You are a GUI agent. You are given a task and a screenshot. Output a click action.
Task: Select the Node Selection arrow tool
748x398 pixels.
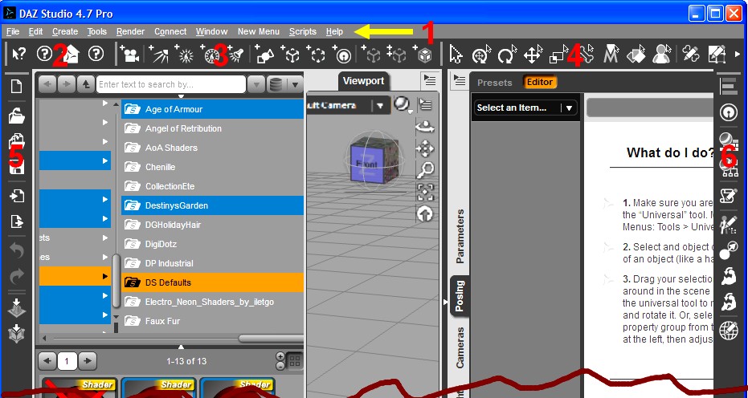click(456, 55)
